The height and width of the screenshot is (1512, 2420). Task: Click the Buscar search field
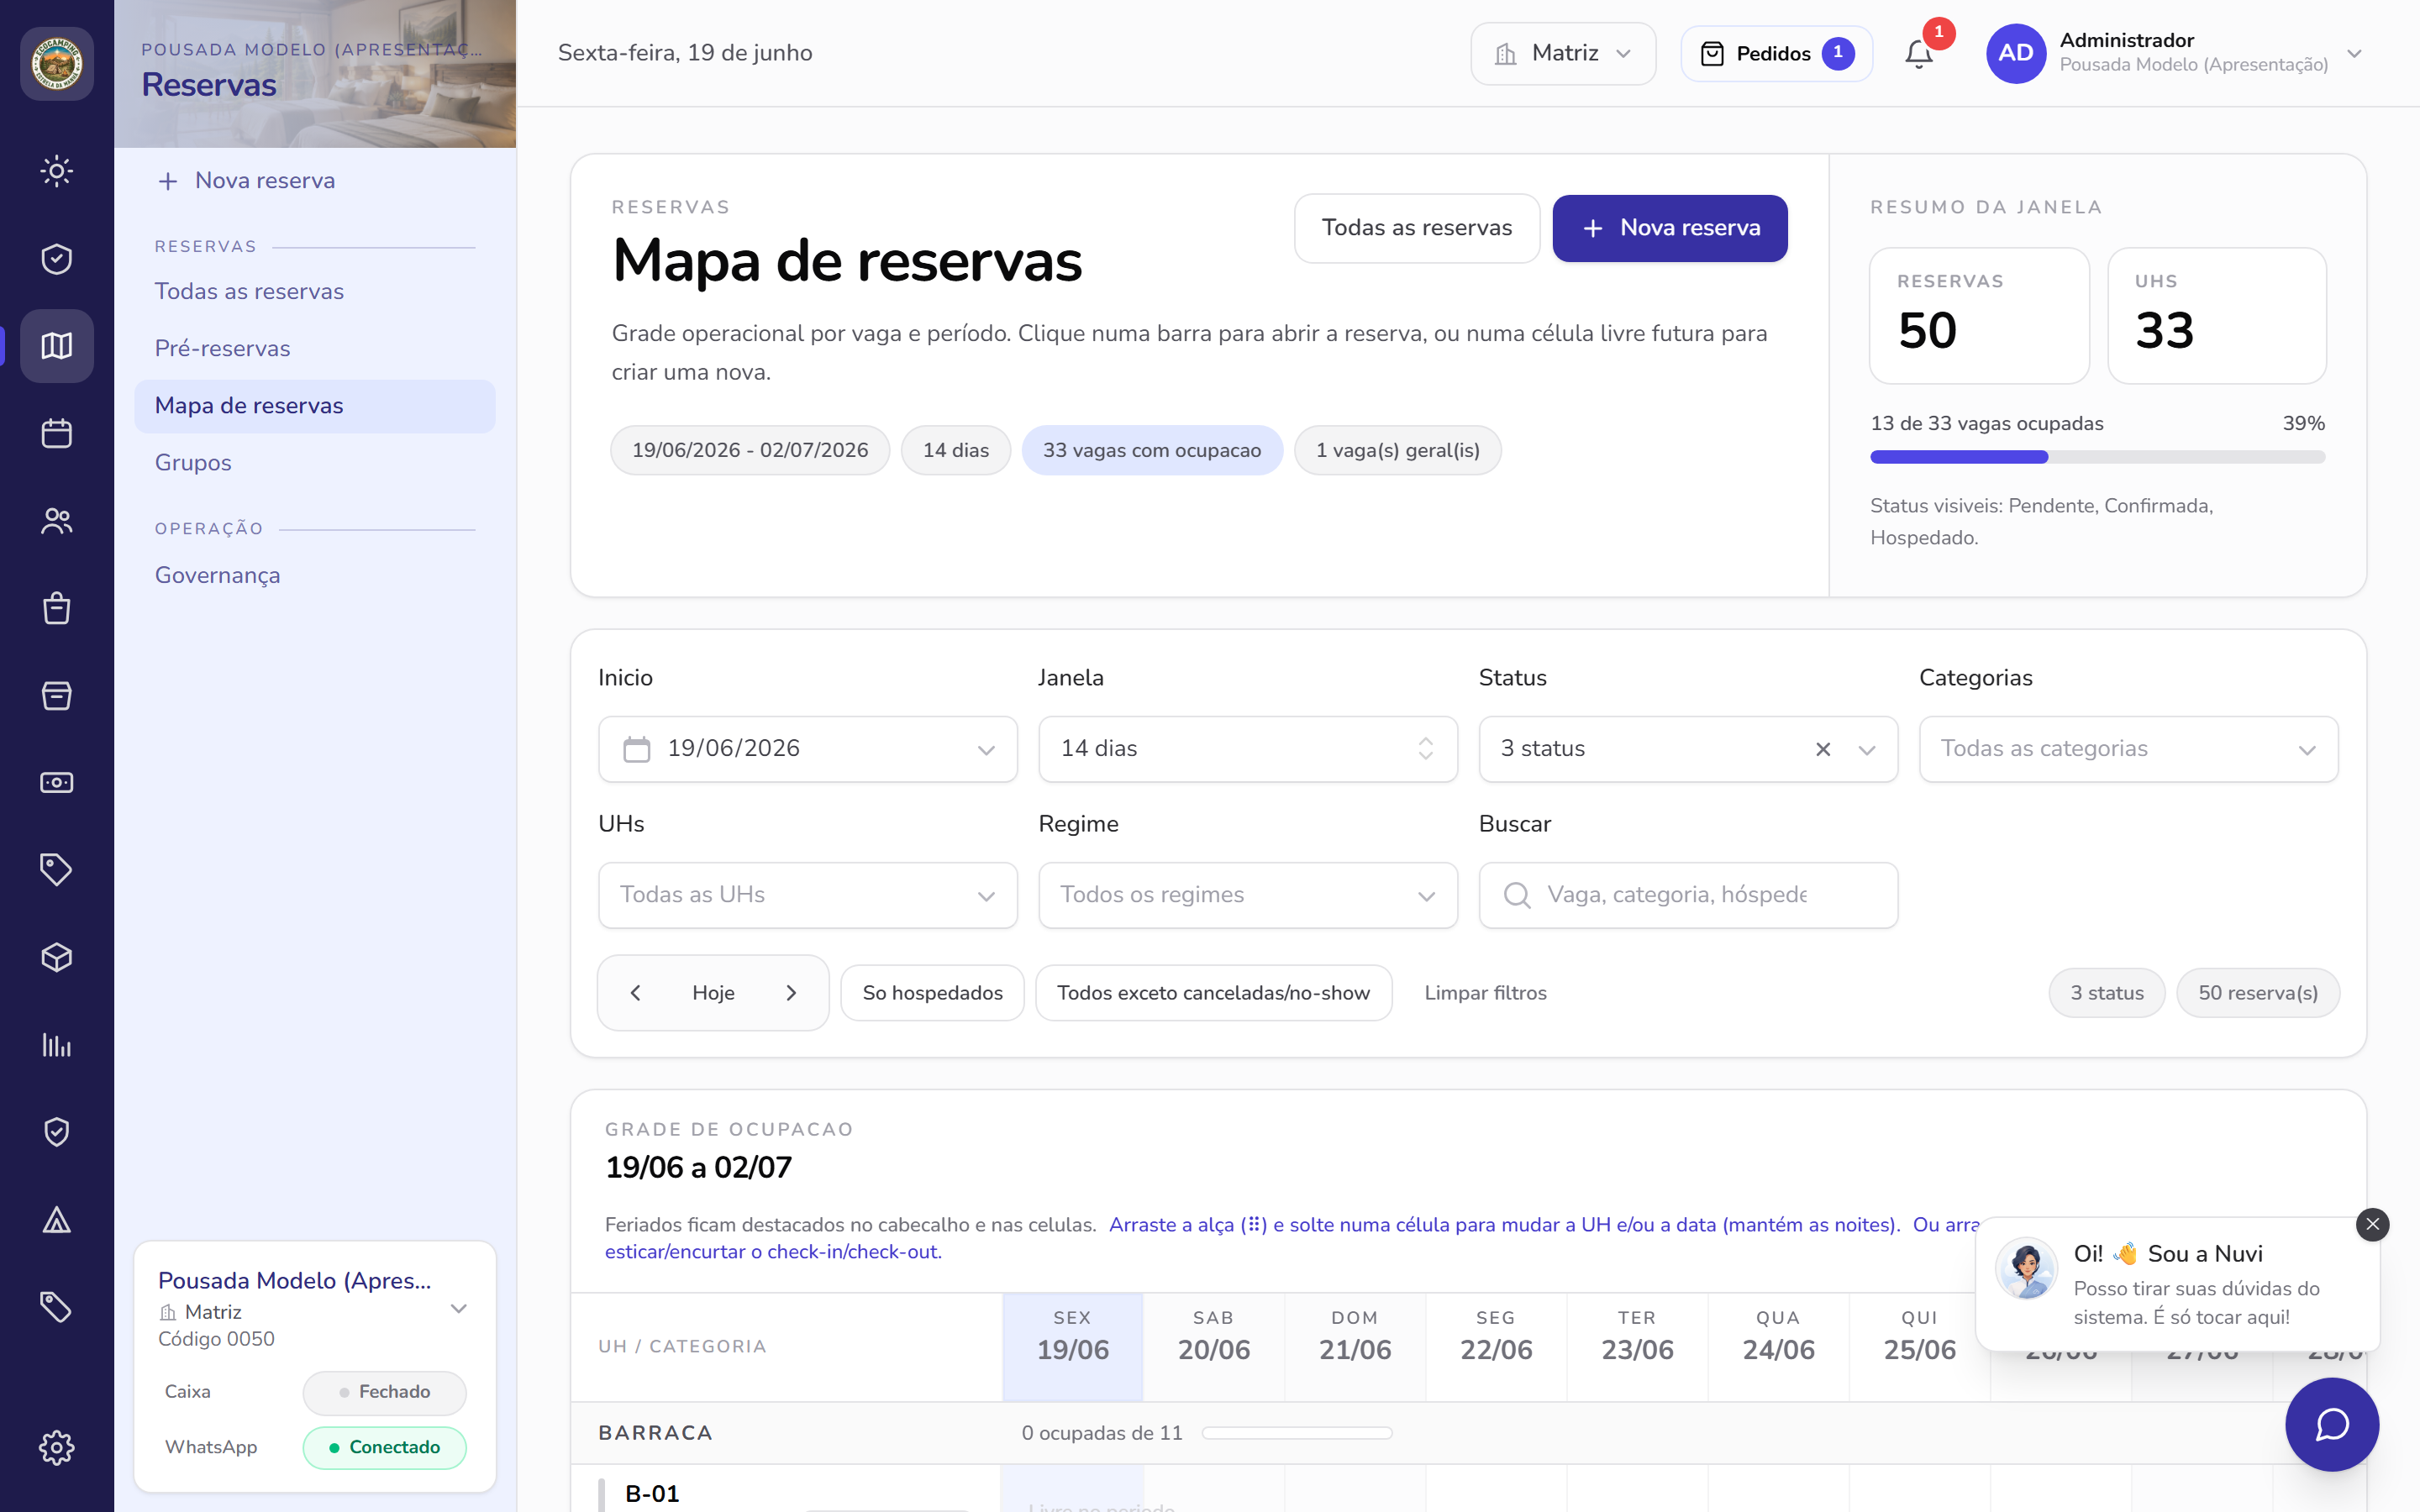point(1688,895)
